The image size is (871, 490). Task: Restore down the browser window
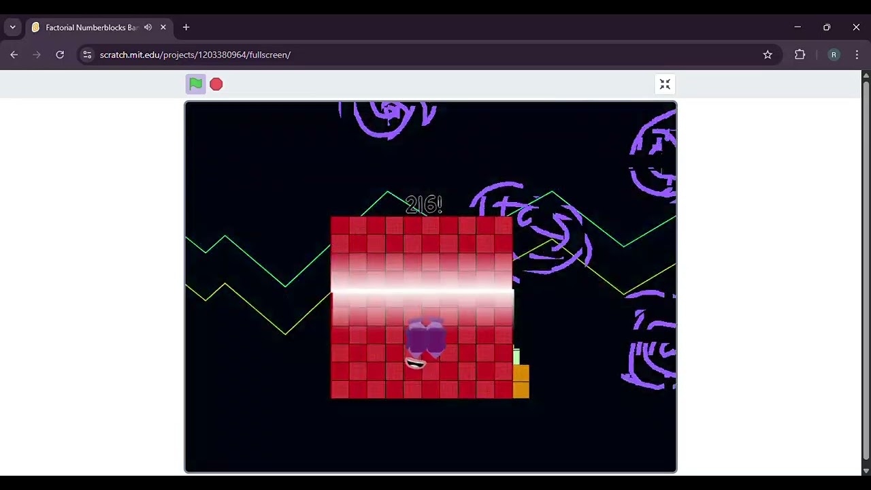tap(827, 27)
